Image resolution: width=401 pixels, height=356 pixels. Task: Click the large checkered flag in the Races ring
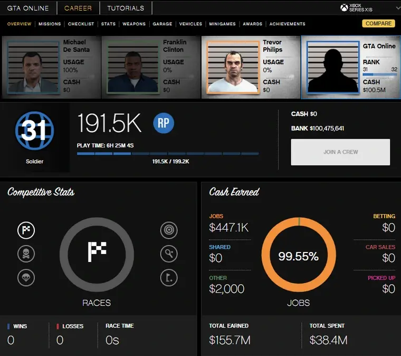(97, 252)
